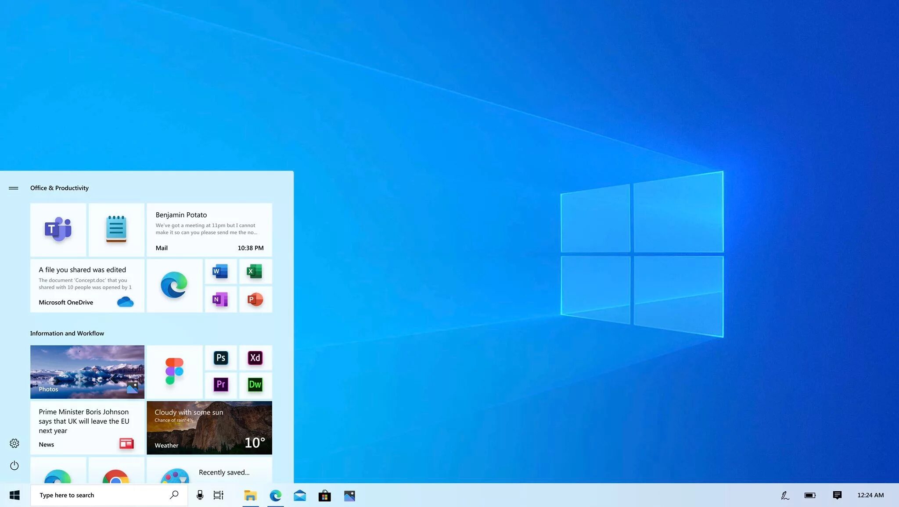Image resolution: width=899 pixels, height=507 pixels.
Task: Launch Photoshop from the Start menu
Action: click(x=221, y=358)
